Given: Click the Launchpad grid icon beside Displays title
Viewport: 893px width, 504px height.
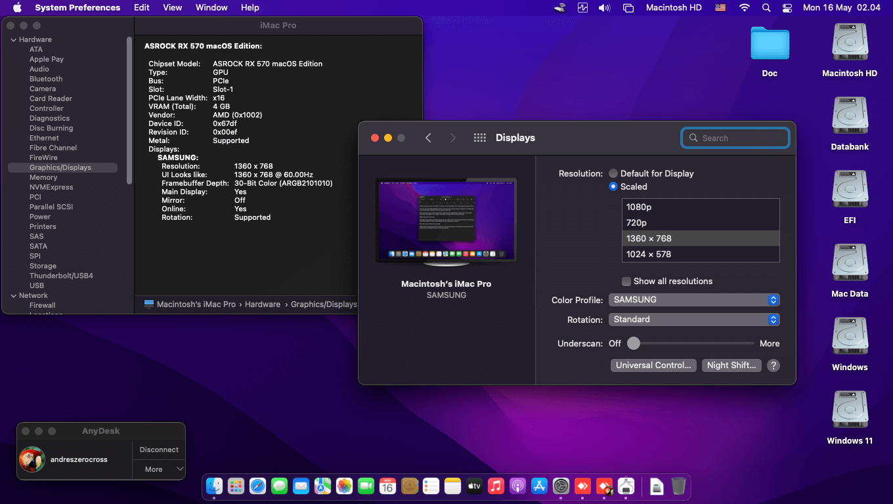Looking at the screenshot, I should click(479, 138).
